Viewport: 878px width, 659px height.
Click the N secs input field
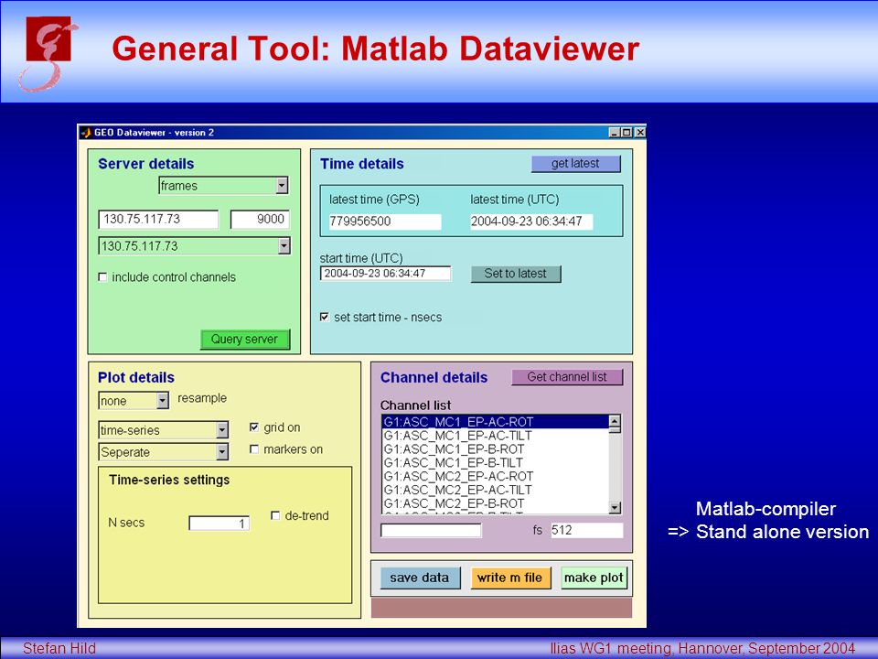tap(219, 523)
